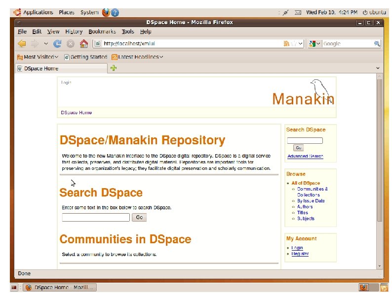Click the vertical scrollbar thumb
Viewport: 392px width, 293px height.
[380, 150]
